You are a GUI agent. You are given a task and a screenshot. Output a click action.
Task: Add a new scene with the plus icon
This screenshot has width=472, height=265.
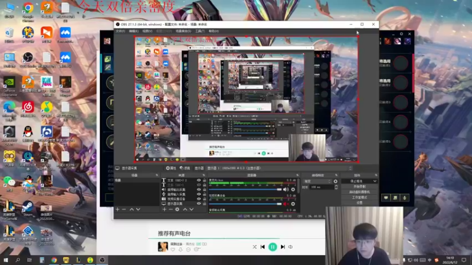(x=117, y=210)
